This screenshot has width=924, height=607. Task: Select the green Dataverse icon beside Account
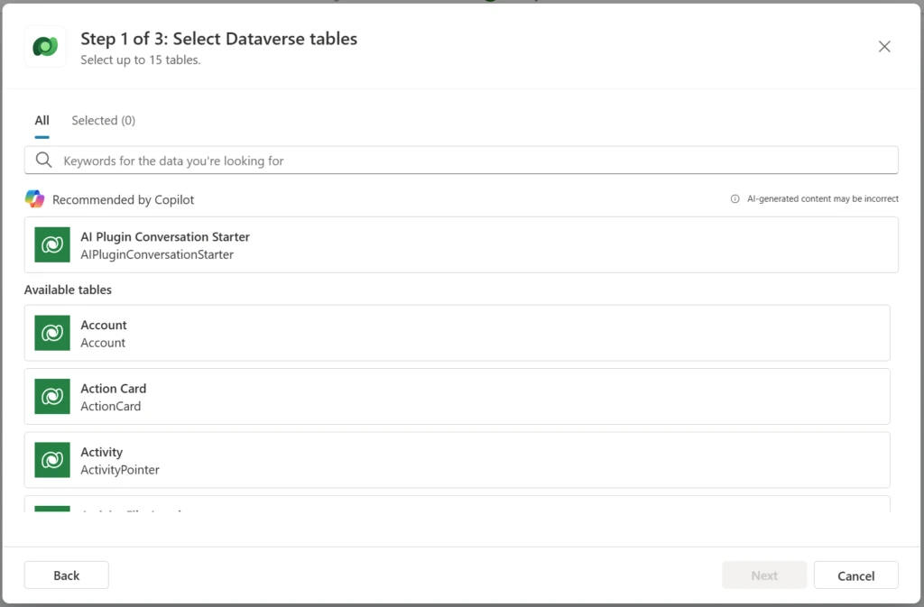click(51, 333)
